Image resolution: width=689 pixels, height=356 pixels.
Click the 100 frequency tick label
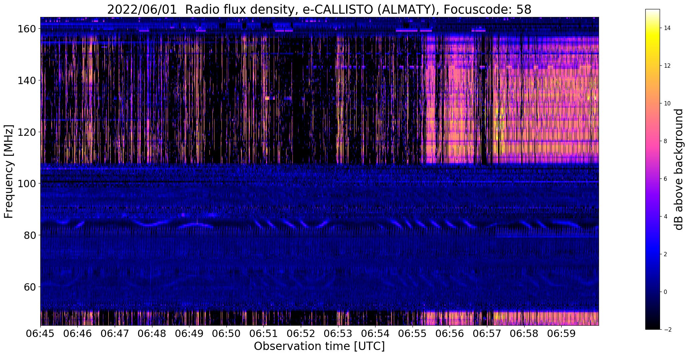click(26, 184)
